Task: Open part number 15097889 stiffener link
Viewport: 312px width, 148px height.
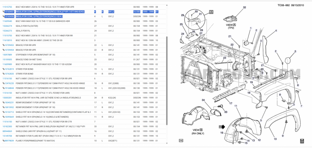Action: [x=7, y=55]
